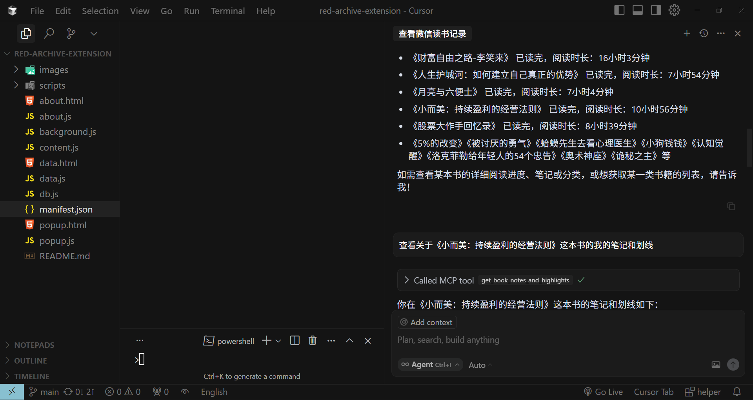Open the Edit menu
This screenshot has height=400, width=753.
(63, 11)
